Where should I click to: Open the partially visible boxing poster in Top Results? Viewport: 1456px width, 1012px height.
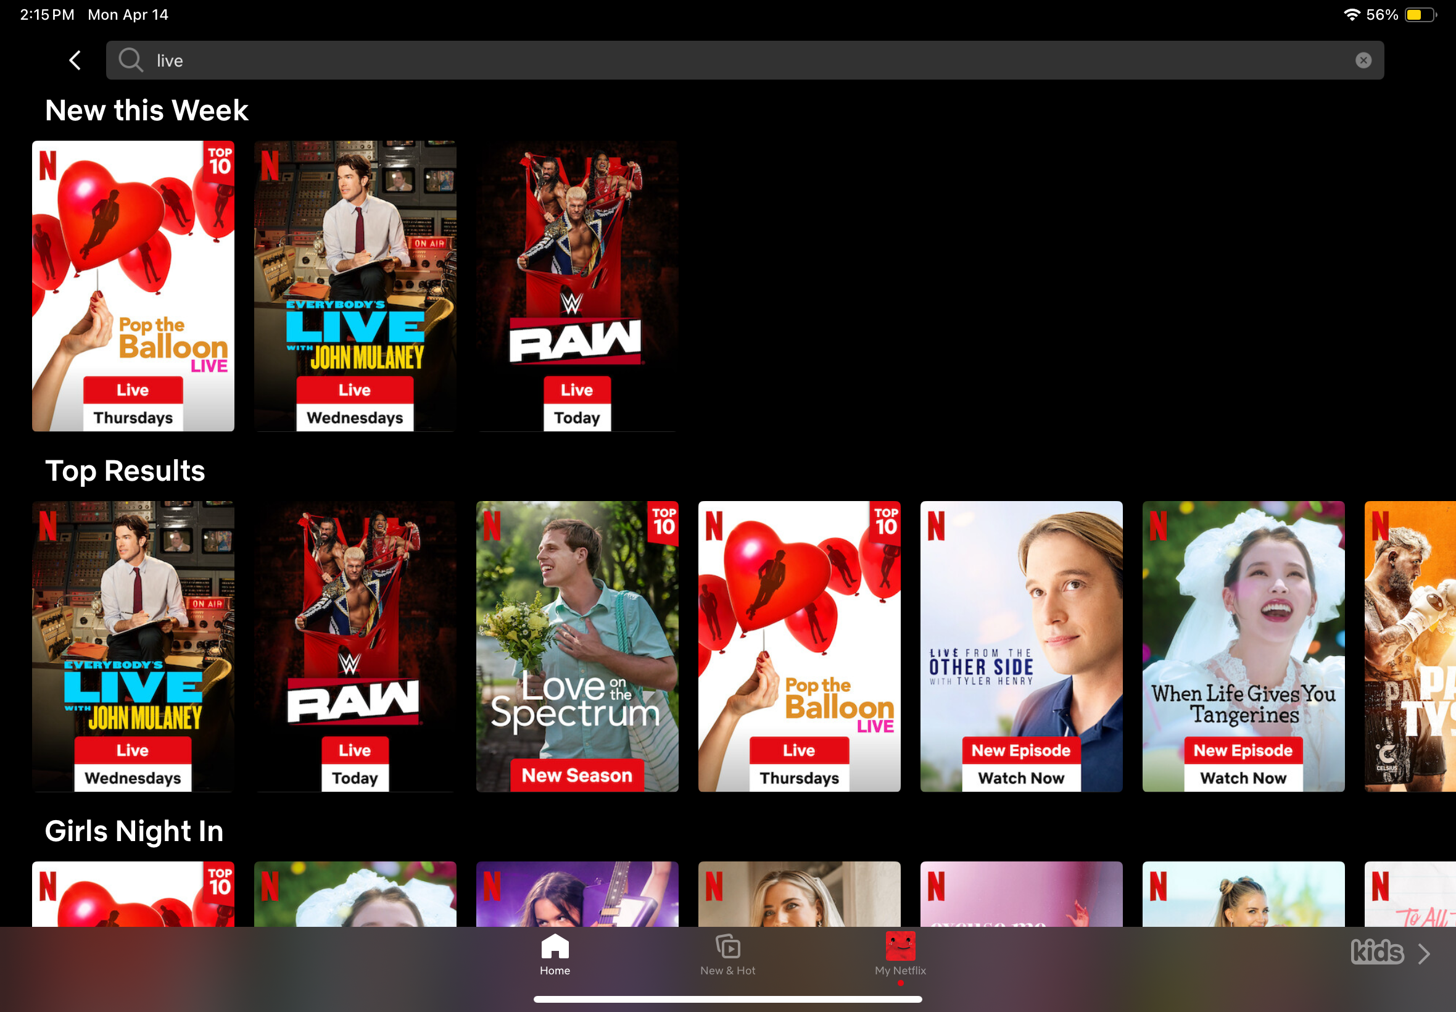coord(1411,647)
